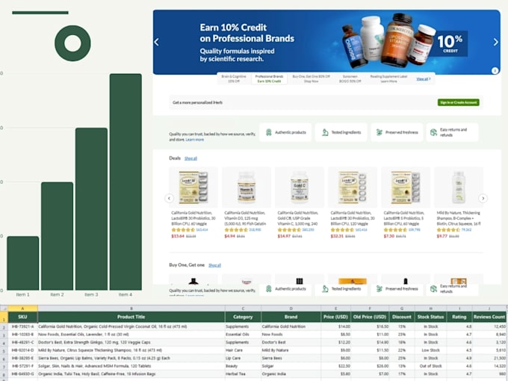
Task: Select spreadsheet column A header
Action: point(22,309)
